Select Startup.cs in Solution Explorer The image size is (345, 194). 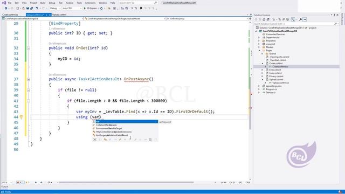(x=271, y=93)
